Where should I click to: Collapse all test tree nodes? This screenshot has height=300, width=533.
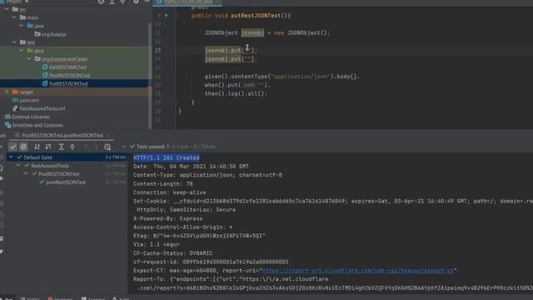click(x=72, y=147)
